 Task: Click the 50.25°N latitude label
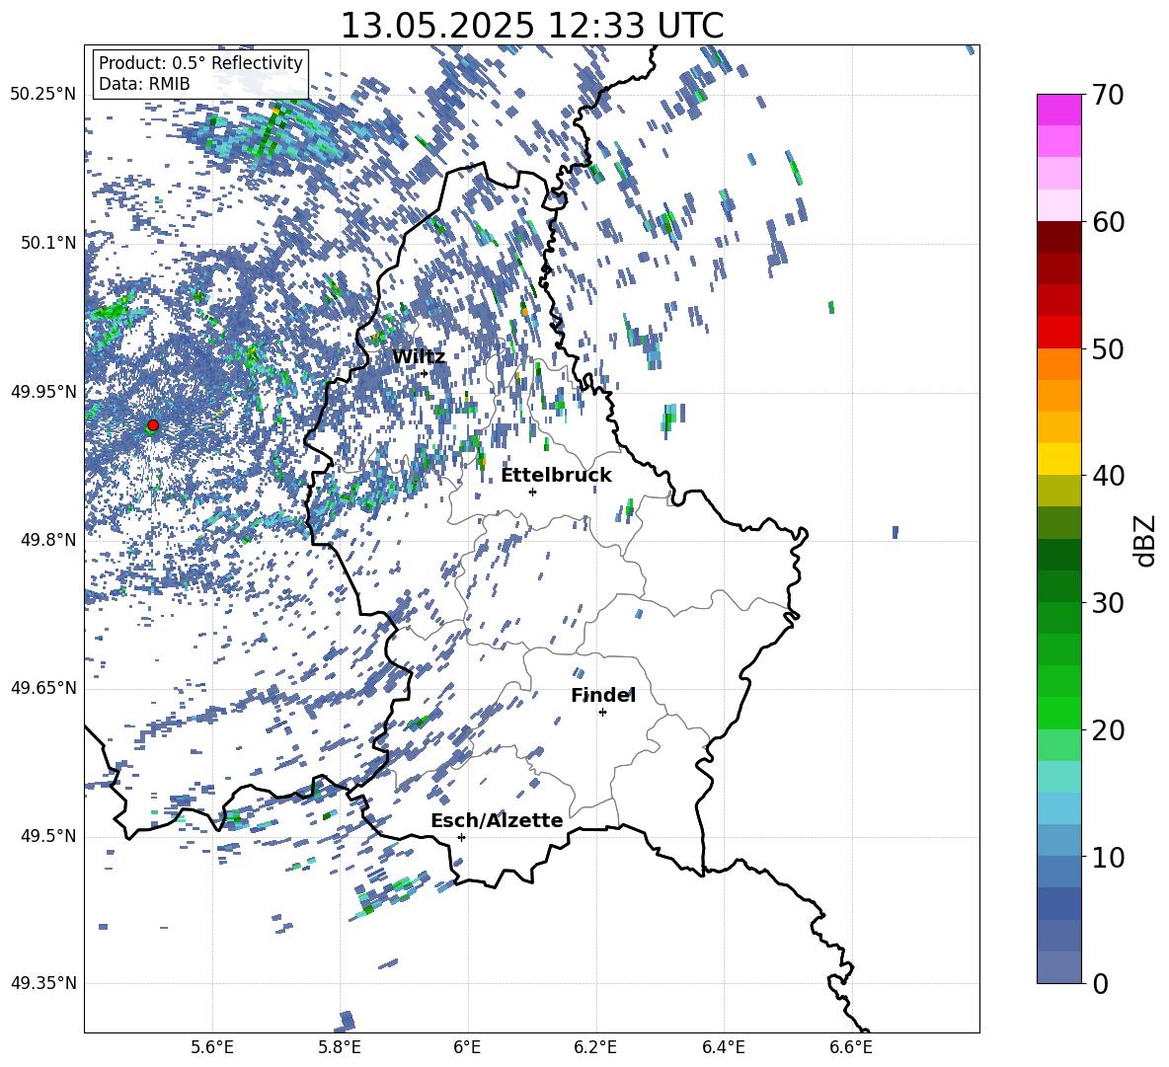click(43, 95)
